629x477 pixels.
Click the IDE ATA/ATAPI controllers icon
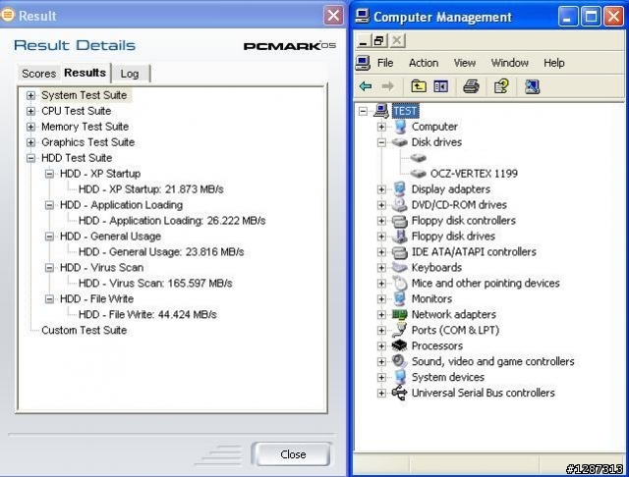pyautogui.click(x=400, y=252)
